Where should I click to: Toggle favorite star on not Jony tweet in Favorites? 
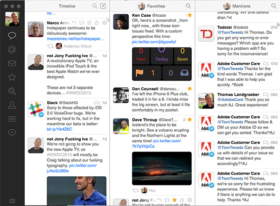(x=175, y=200)
